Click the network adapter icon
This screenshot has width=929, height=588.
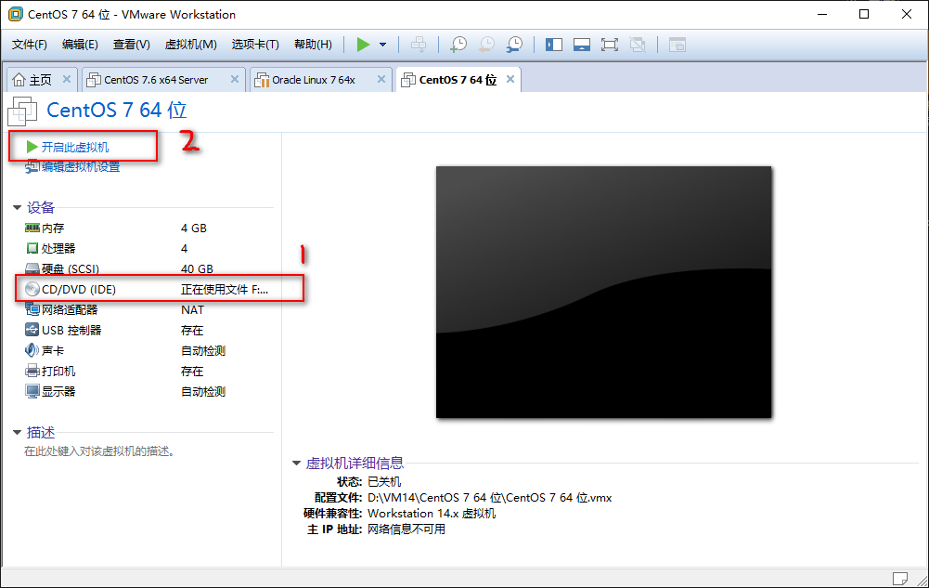pos(32,308)
